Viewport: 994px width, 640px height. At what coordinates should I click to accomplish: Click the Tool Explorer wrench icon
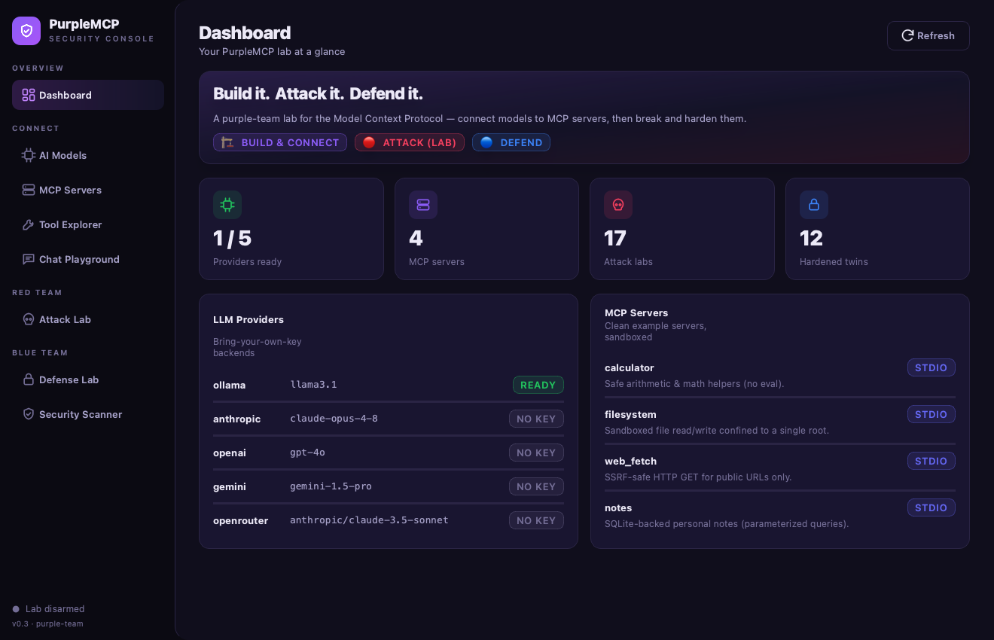click(x=29, y=224)
